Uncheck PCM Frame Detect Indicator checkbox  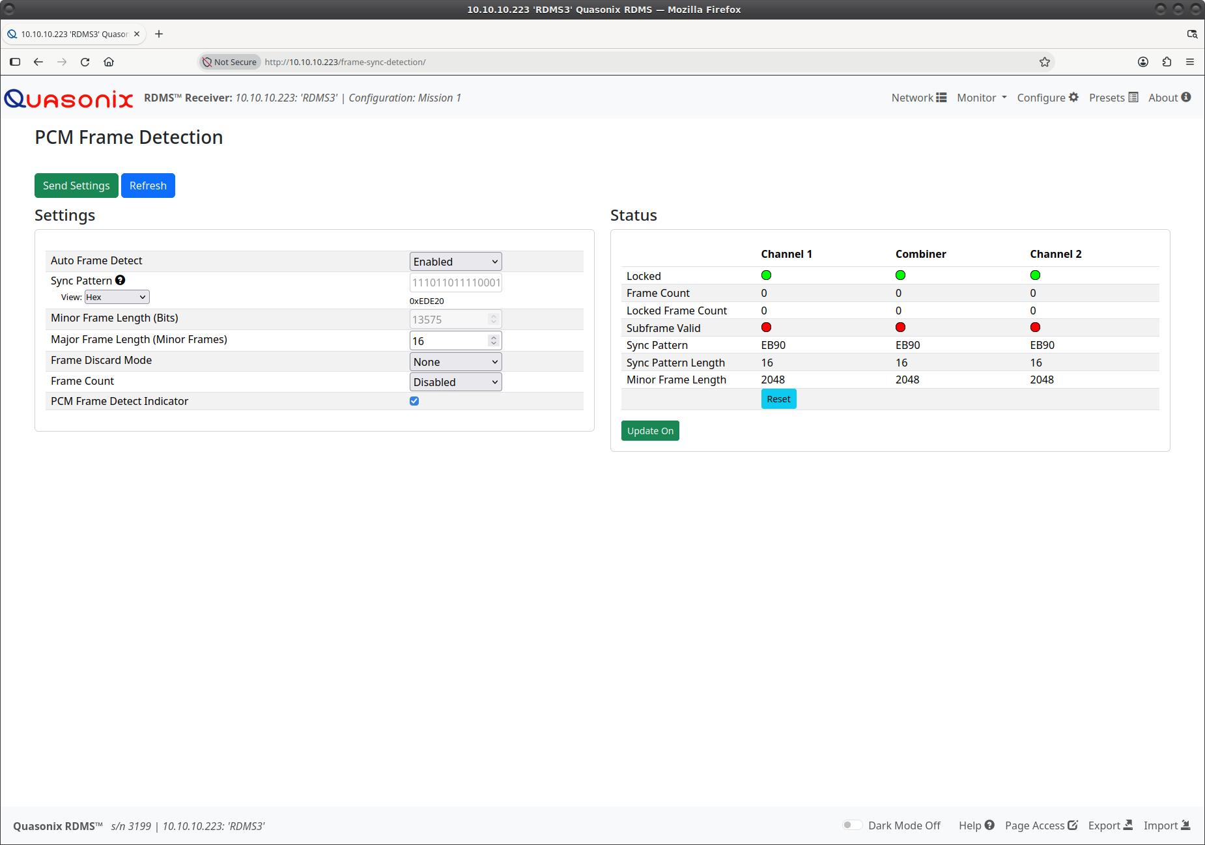tap(414, 401)
